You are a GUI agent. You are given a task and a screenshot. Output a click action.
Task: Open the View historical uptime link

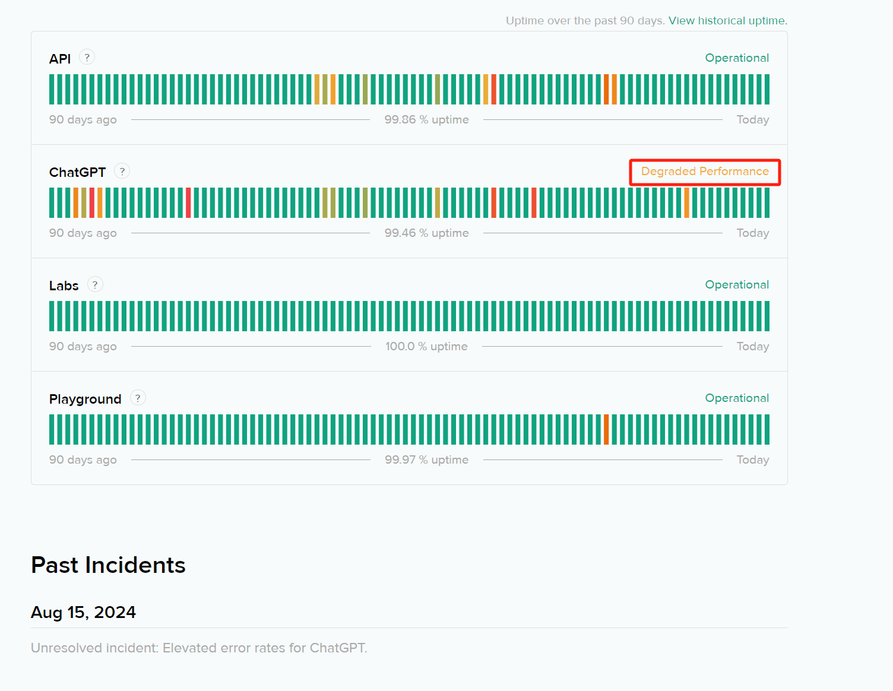[x=728, y=21]
